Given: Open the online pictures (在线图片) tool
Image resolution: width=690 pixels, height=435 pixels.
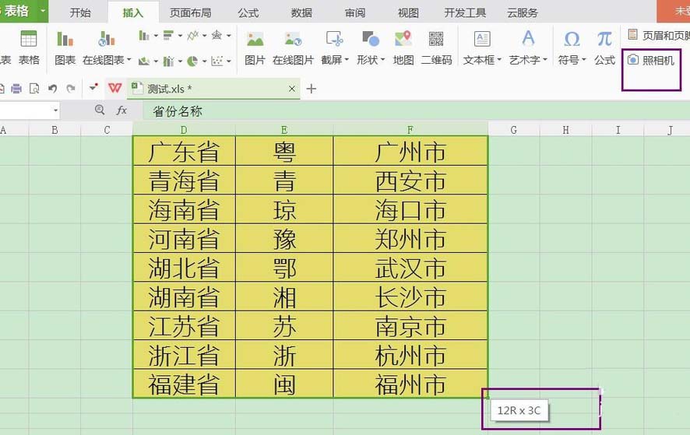Looking at the screenshot, I should pyautogui.click(x=293, y=47).
